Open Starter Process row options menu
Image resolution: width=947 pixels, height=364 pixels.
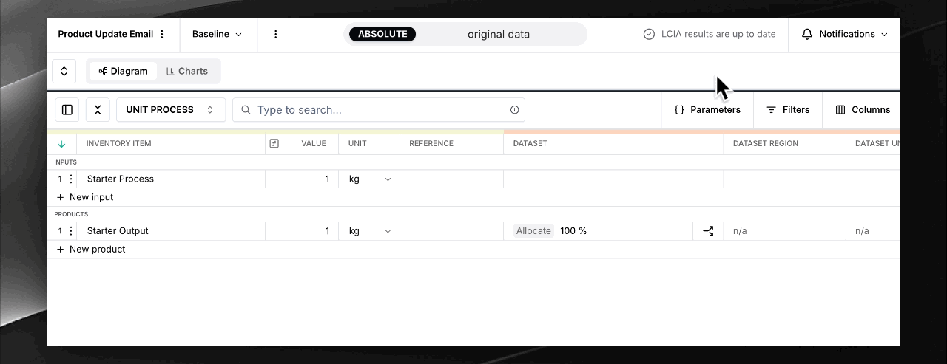72,179
